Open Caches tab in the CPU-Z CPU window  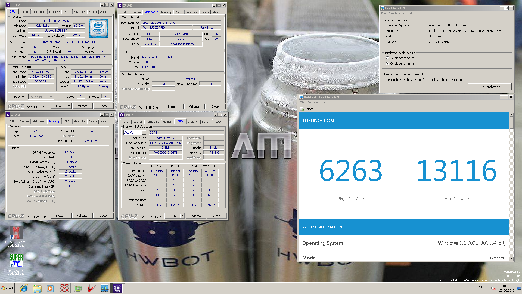click(x=24, y=12)
